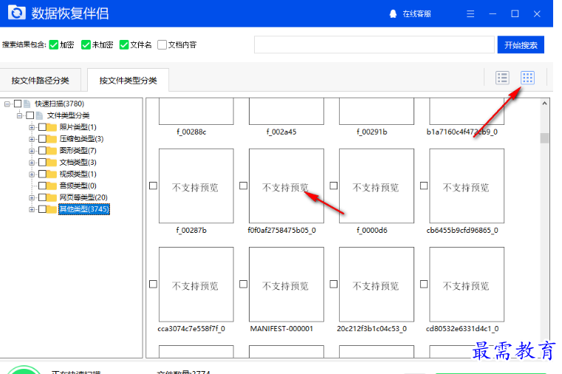Expand the 图形类型 tree node

32,151
